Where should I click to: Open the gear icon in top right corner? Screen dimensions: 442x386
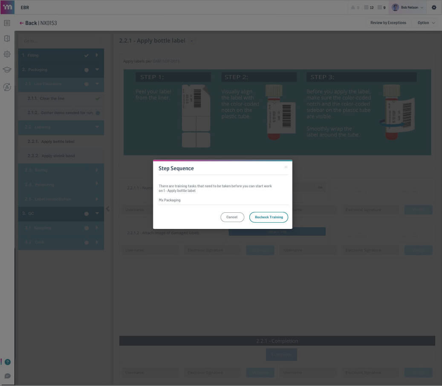point(434,7)
